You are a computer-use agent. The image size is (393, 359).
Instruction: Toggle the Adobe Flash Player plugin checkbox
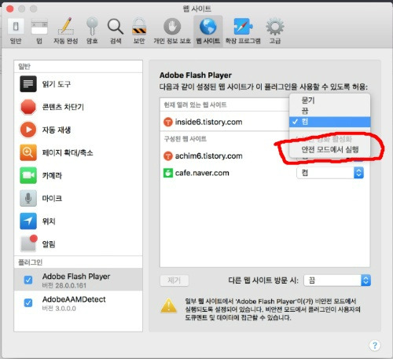pyautogui.click(x=28, y=280)
